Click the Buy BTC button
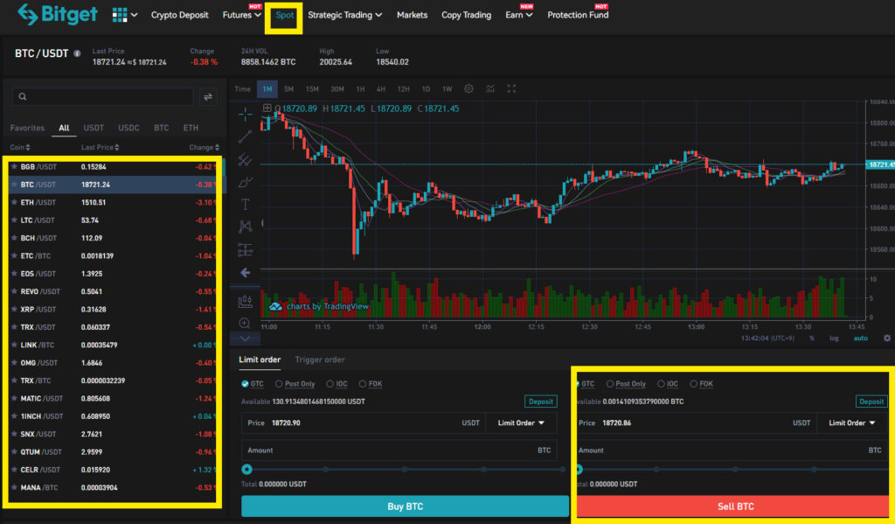 (406, 507)
